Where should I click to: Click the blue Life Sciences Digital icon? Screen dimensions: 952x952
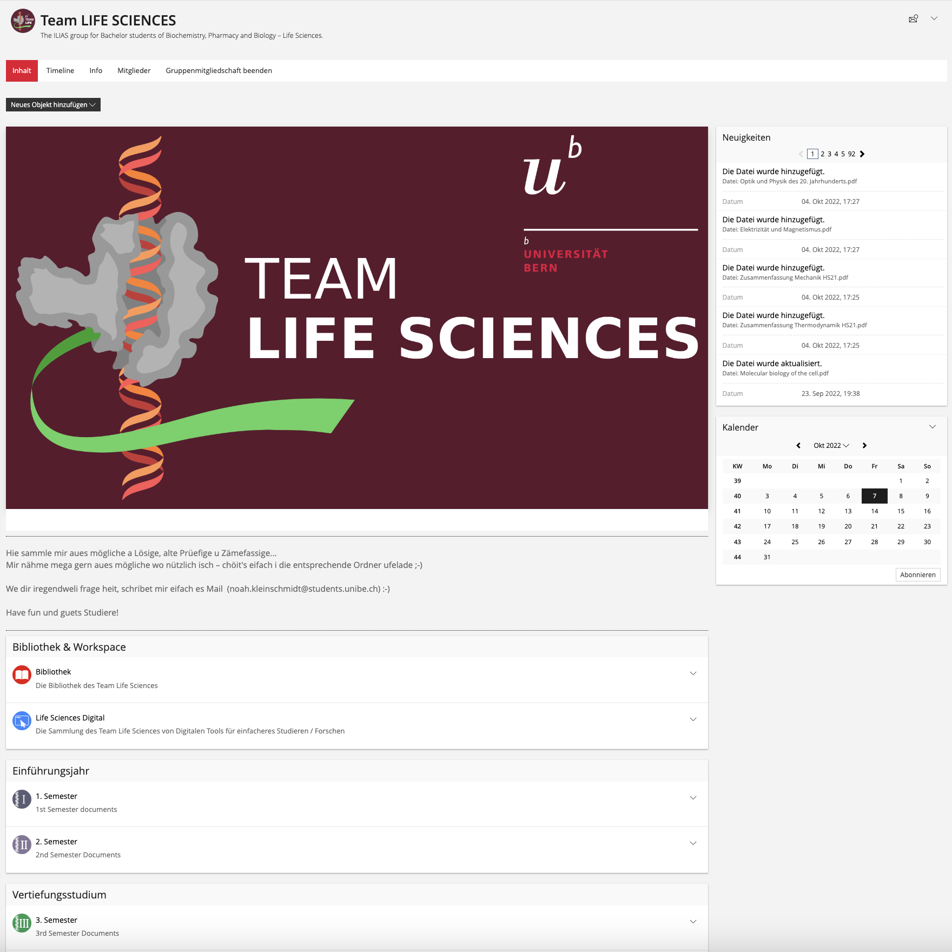[22, 720]
